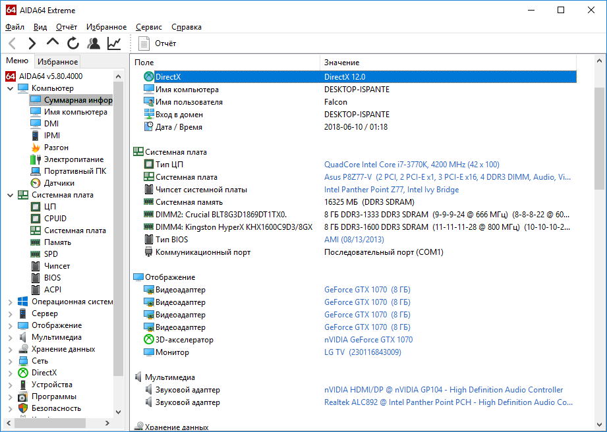Click the Back navigation arrow

pyautogui.click(x=13, y=43)
